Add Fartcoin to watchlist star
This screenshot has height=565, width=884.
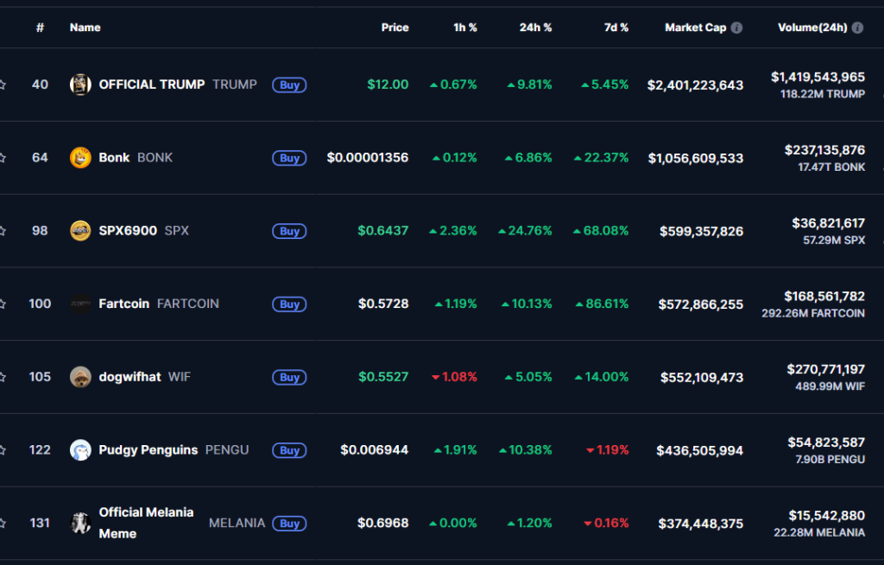point(3,304)
